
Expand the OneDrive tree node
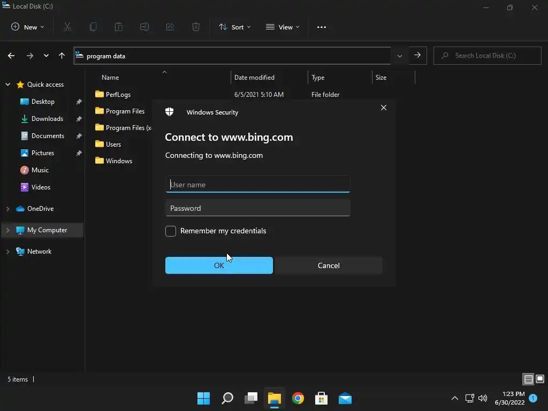pyautogui.click(x=7, y=209)
